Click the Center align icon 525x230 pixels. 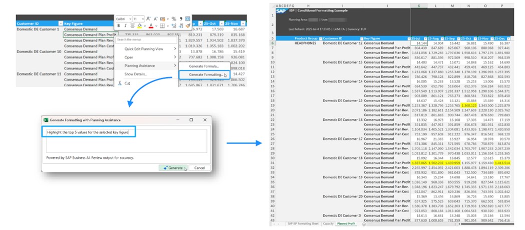coord(132,25)
